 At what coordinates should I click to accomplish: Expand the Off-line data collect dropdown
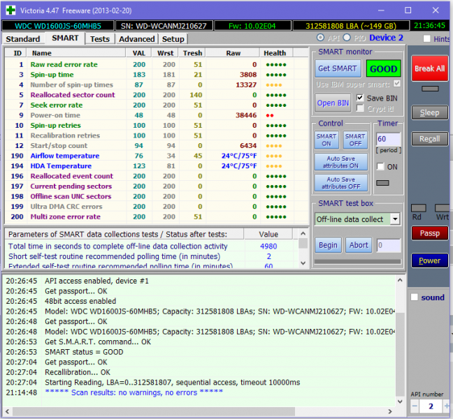[395, 219]
